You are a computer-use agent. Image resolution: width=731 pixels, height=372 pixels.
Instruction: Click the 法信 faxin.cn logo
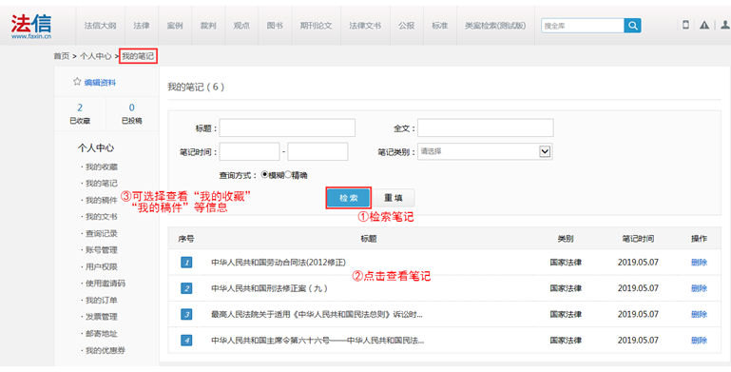(31, 26)
